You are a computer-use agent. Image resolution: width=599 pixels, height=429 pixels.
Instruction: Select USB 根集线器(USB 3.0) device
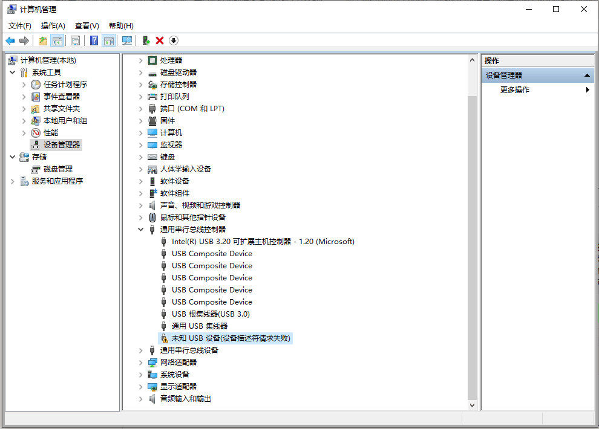point(211,314)
